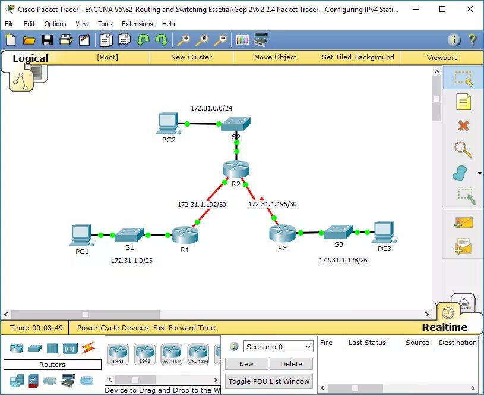Open the Extensions menu
Viewport: 484px width, 395px height.
tap(137, 24)
